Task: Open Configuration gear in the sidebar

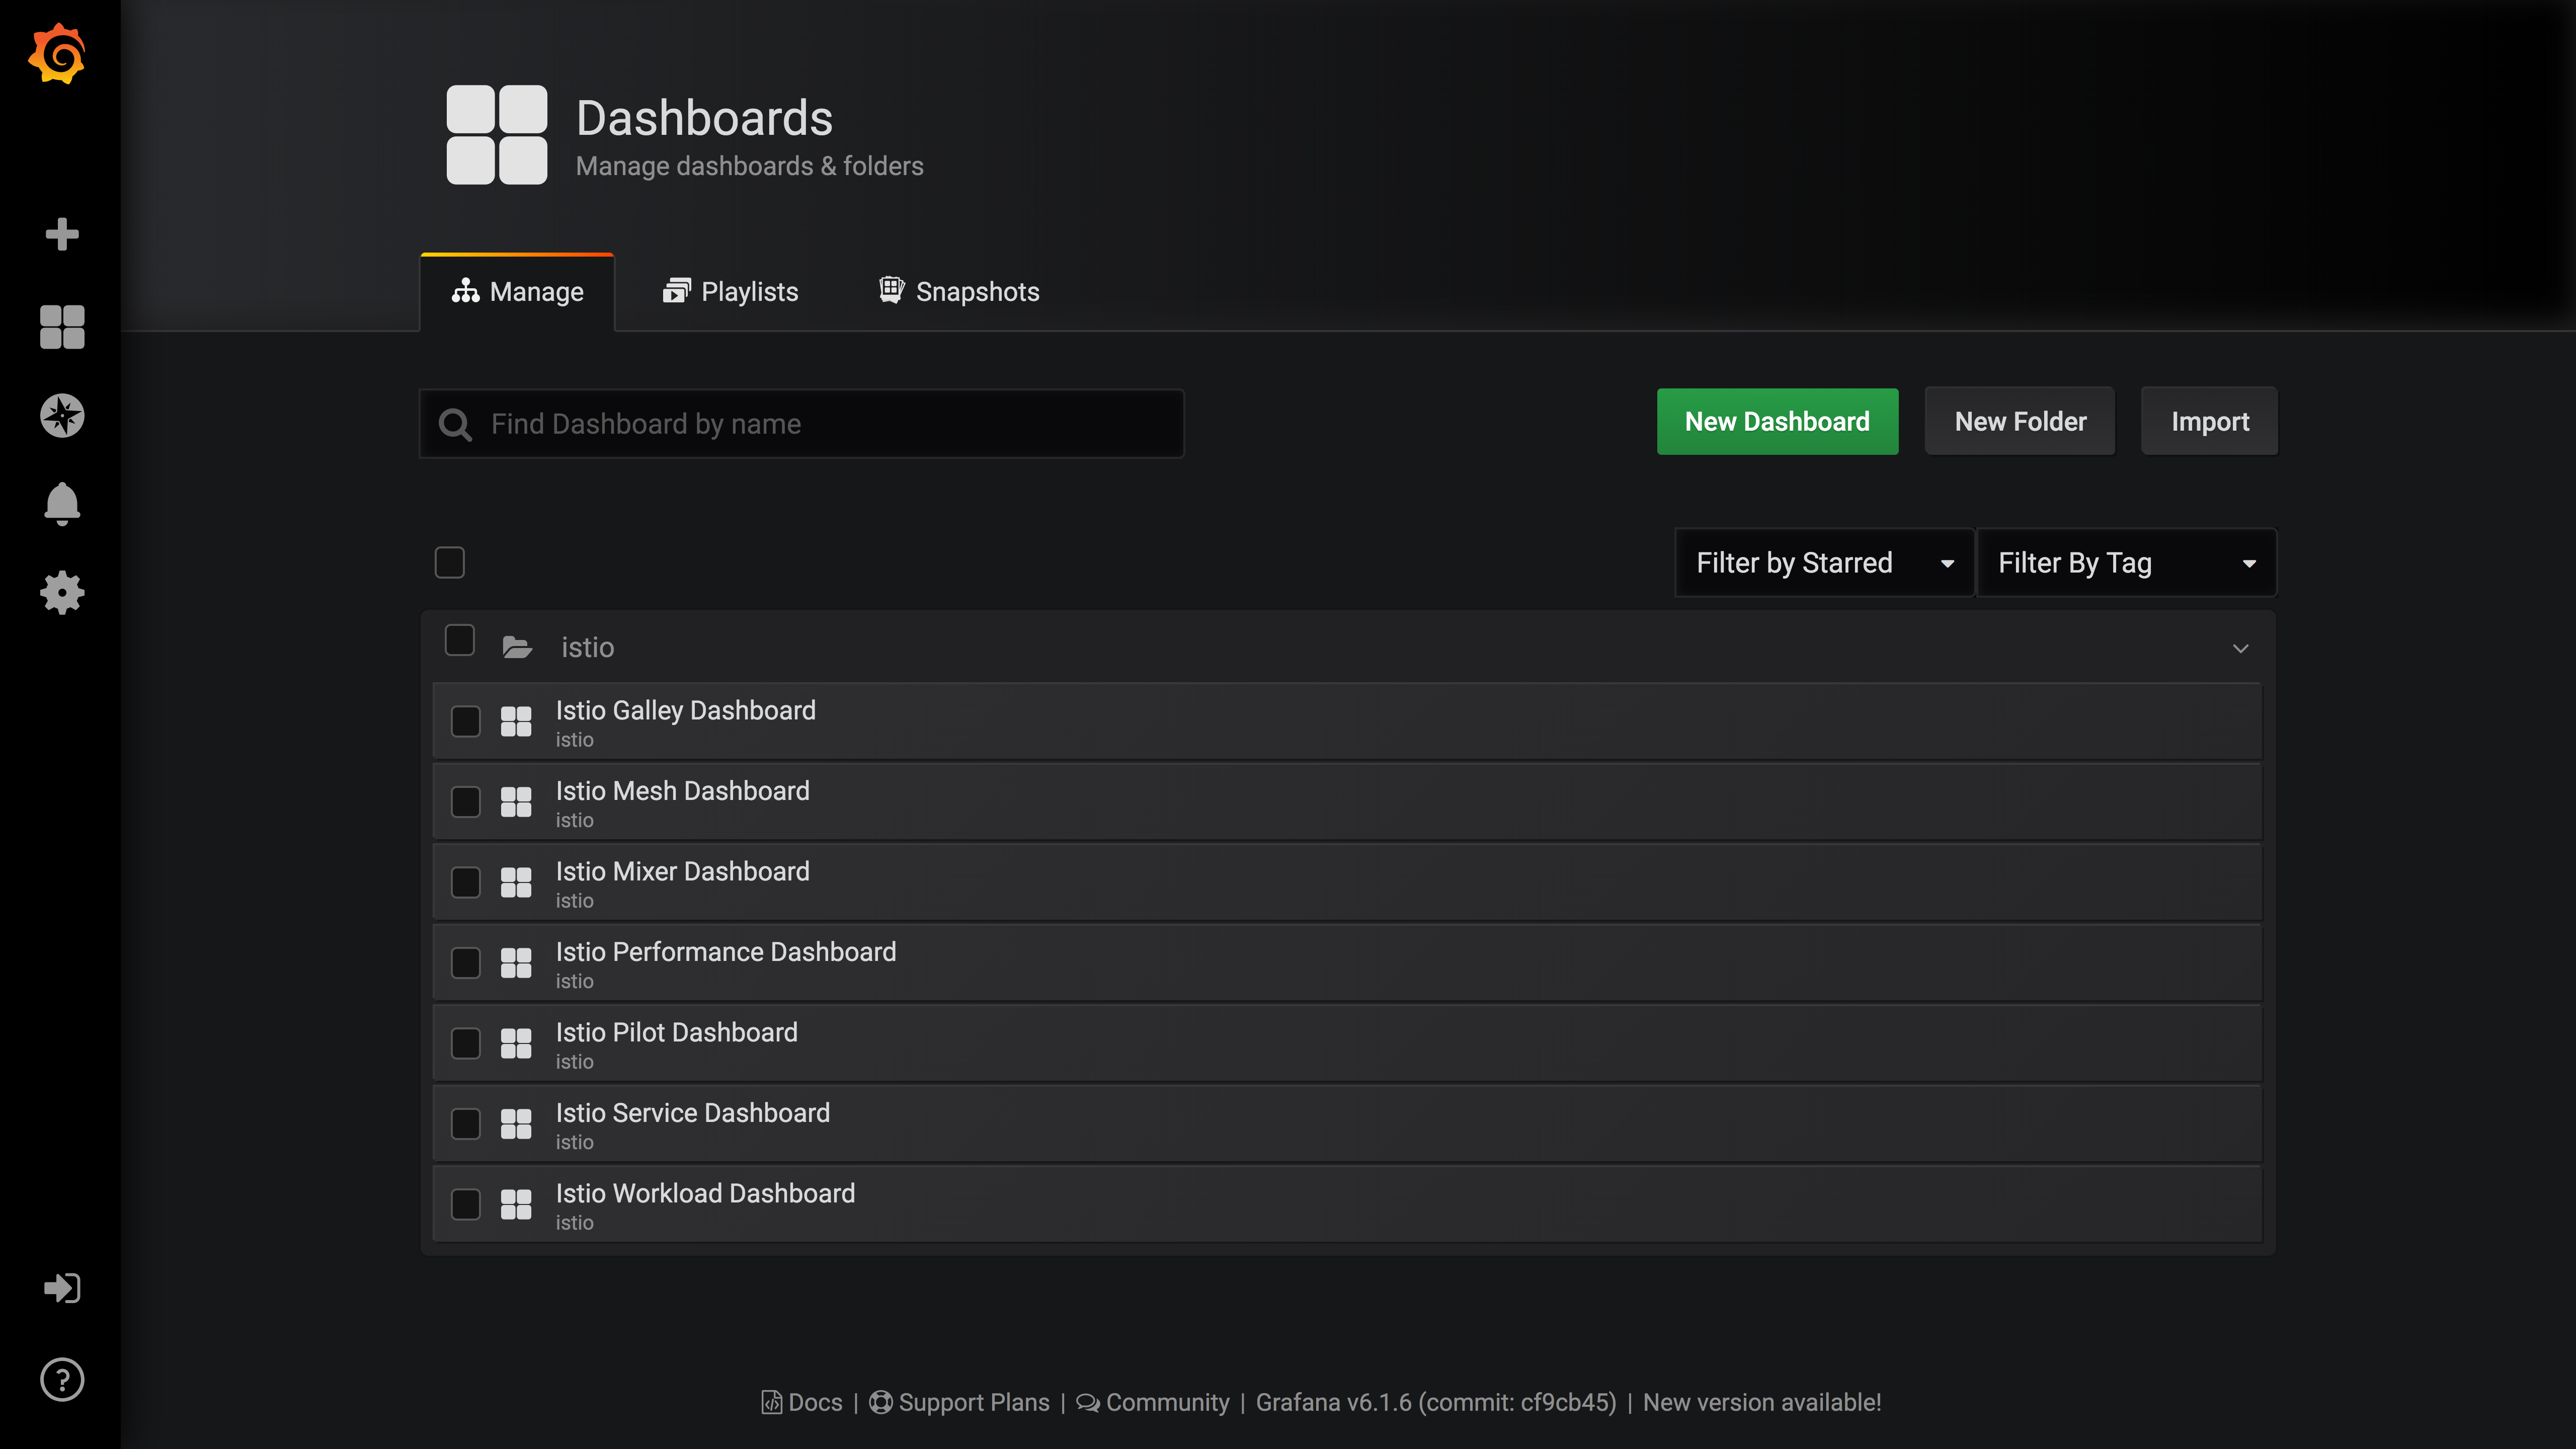Action: pos(62,592)
